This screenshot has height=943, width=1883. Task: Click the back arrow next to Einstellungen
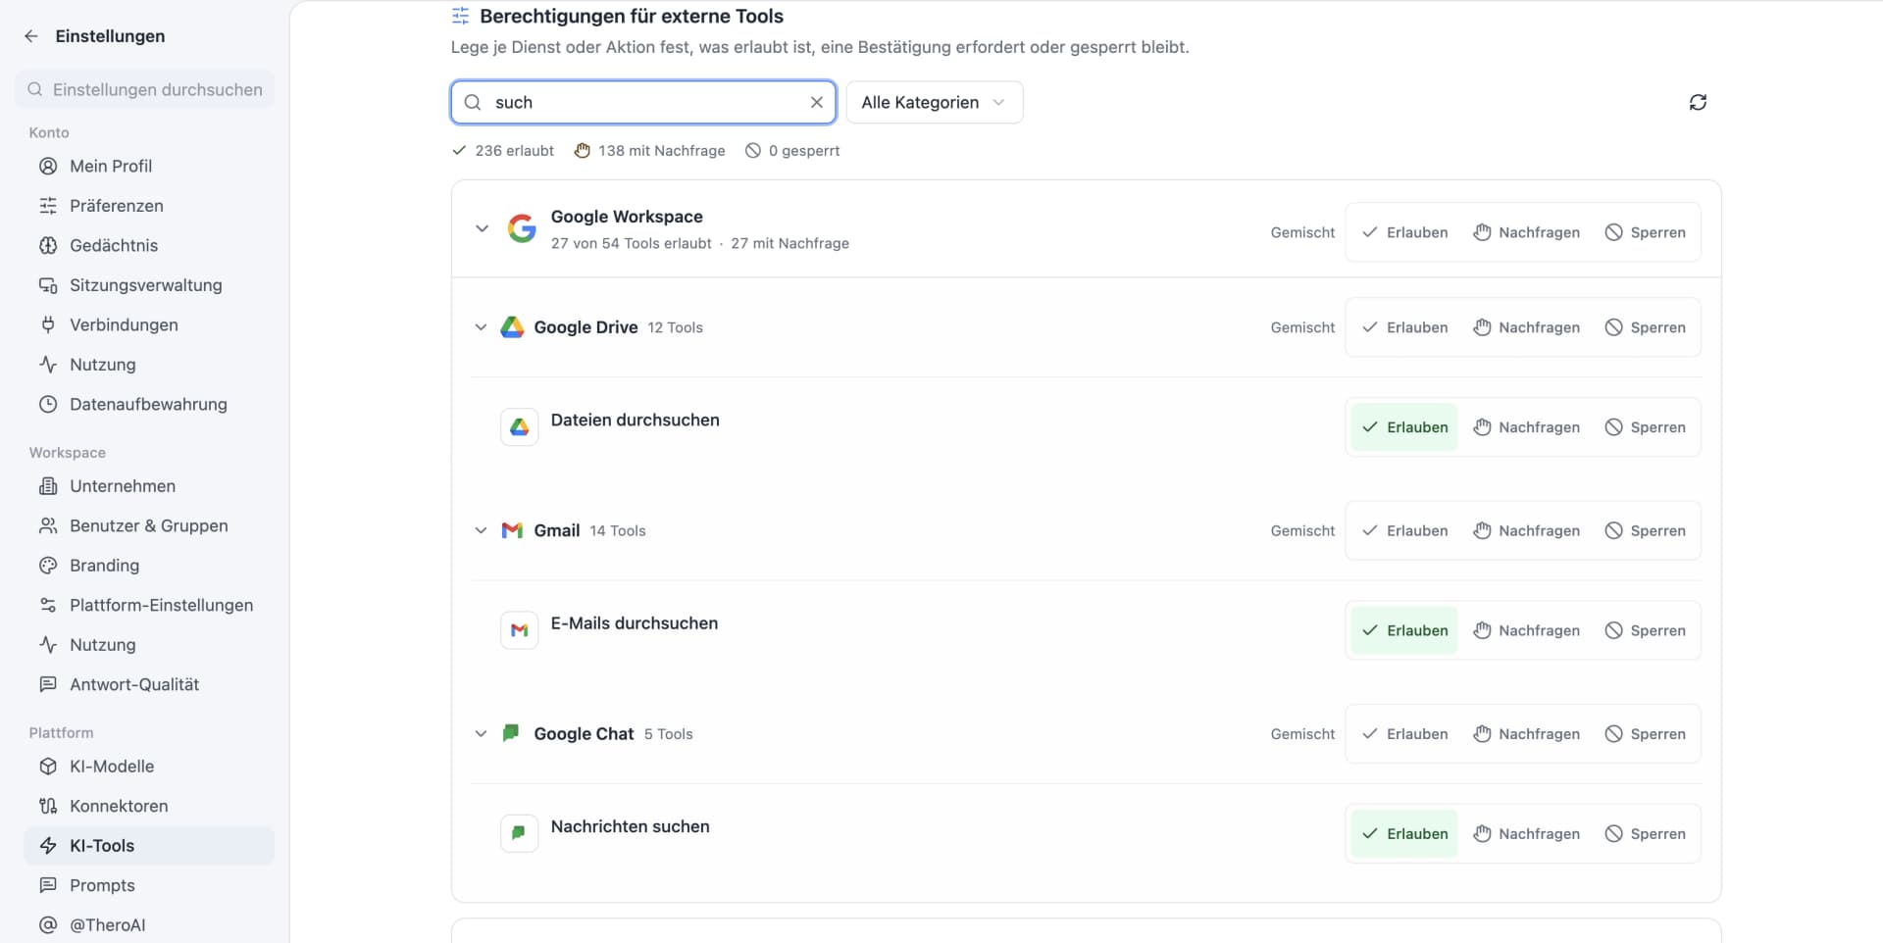point(31,36)
